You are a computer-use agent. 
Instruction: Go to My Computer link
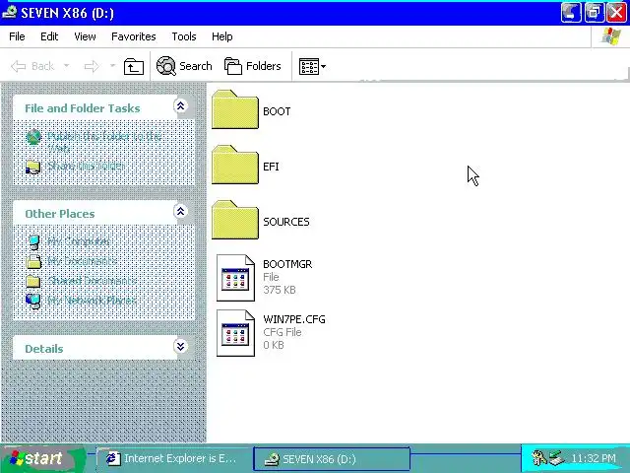coord(79,241)
